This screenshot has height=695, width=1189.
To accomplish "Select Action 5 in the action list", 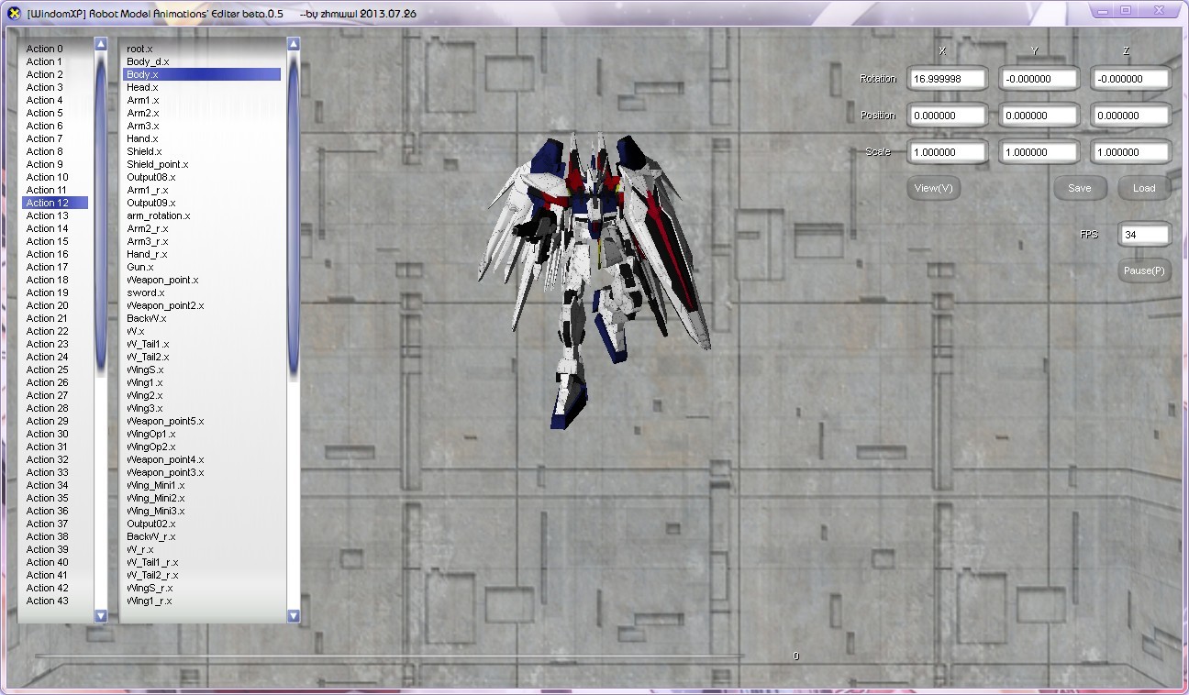I will tap(55, 113).
